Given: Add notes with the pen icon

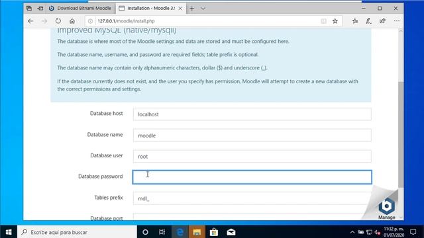Looking at the screenshot, I should click(369, 21).
